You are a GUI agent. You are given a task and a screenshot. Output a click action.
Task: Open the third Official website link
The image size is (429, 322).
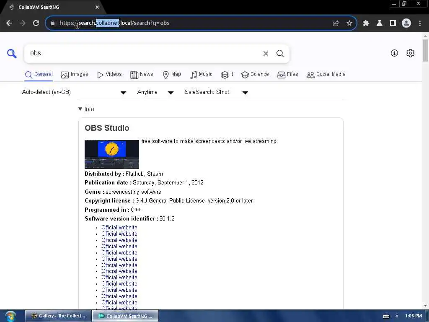click(x=119, y=240)
